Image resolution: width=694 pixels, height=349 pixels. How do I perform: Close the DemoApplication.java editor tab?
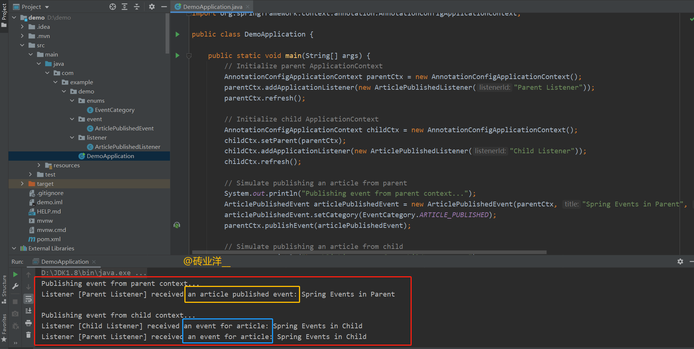point(248,7)
